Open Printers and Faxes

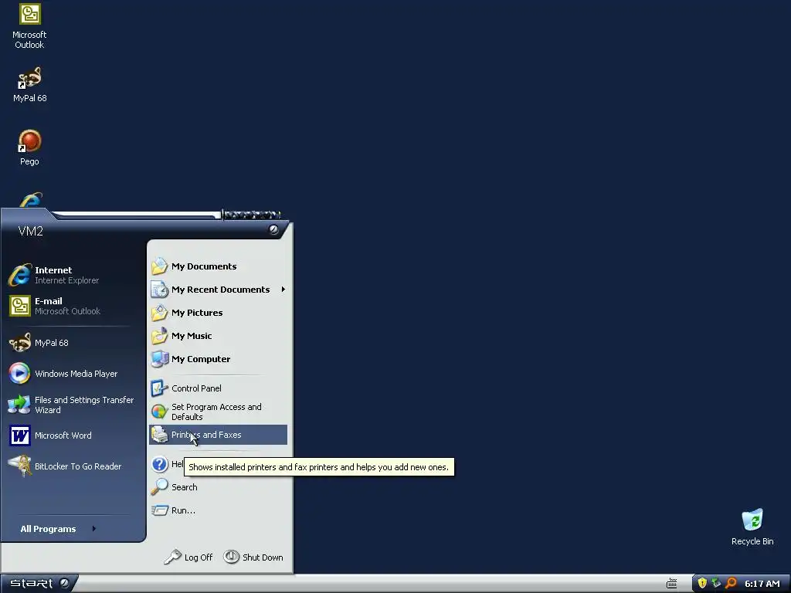click(x=218, y=435)
